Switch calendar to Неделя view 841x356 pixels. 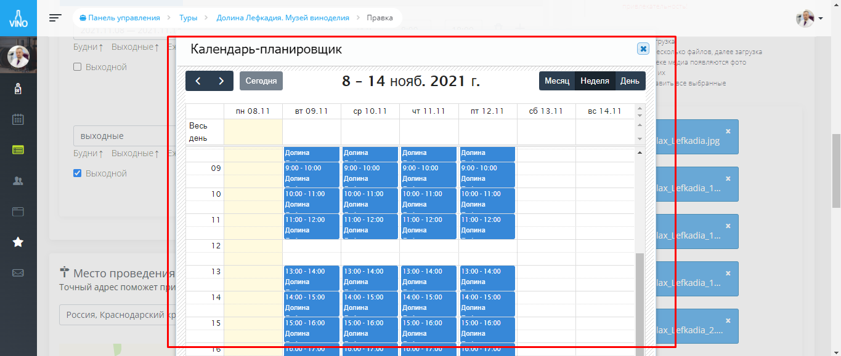pyautogui.click(x=595, y=81)
